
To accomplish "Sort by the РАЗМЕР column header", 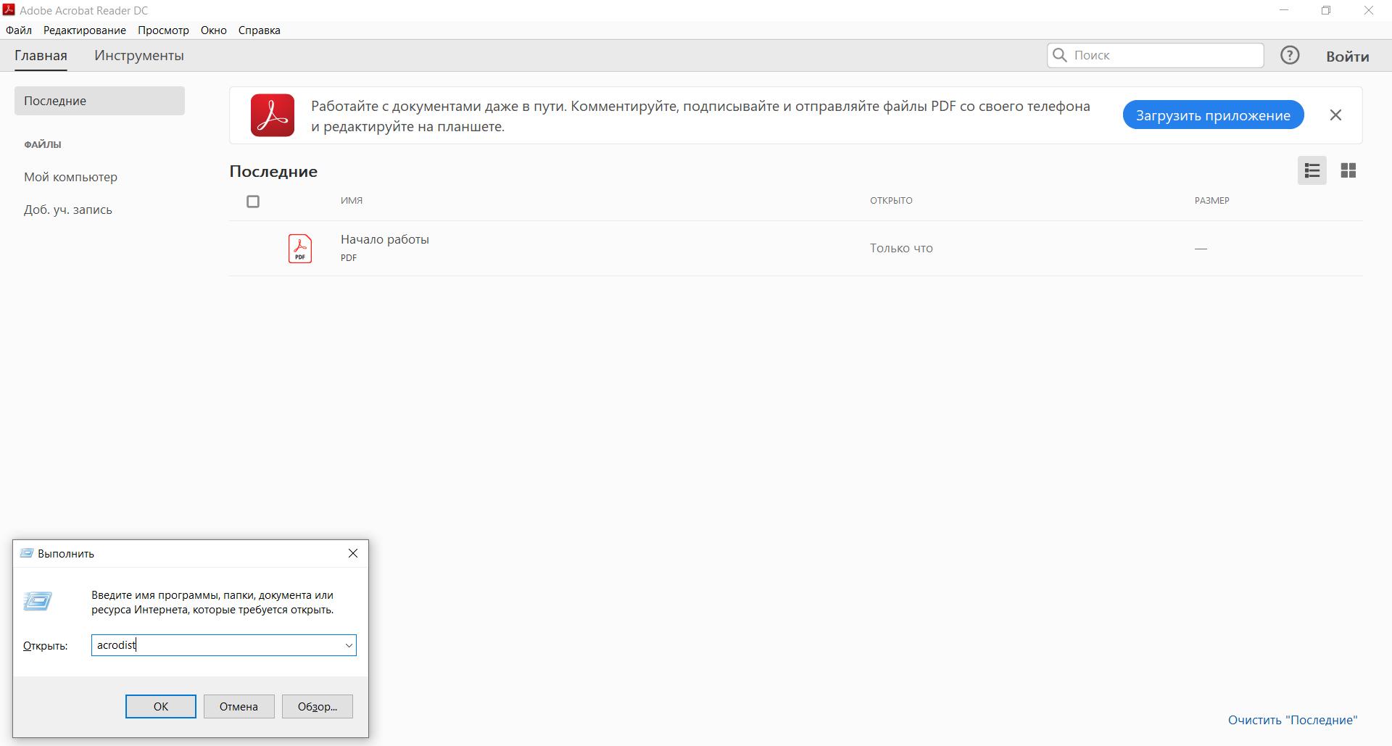I will [x=1211, y=200].
